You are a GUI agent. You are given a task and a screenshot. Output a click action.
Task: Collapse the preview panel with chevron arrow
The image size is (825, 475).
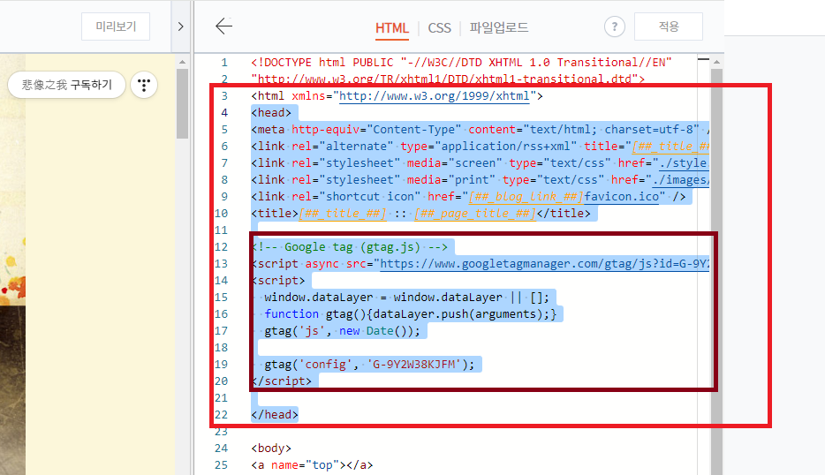pos(180,26)
